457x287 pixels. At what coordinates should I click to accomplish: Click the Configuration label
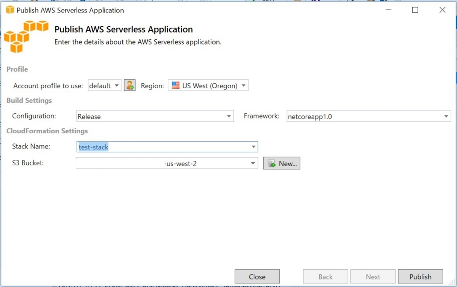coord(34,116)
